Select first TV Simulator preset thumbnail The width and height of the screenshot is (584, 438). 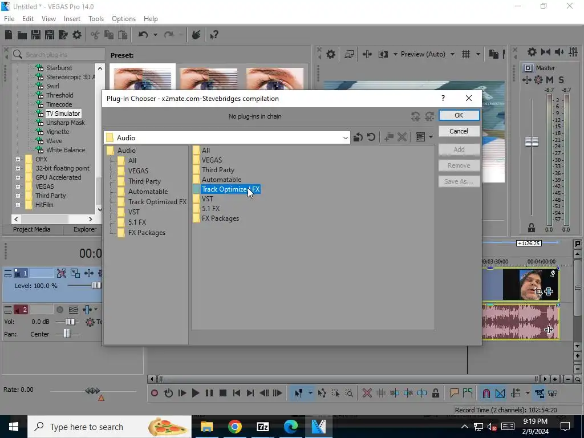click(143, 77)
